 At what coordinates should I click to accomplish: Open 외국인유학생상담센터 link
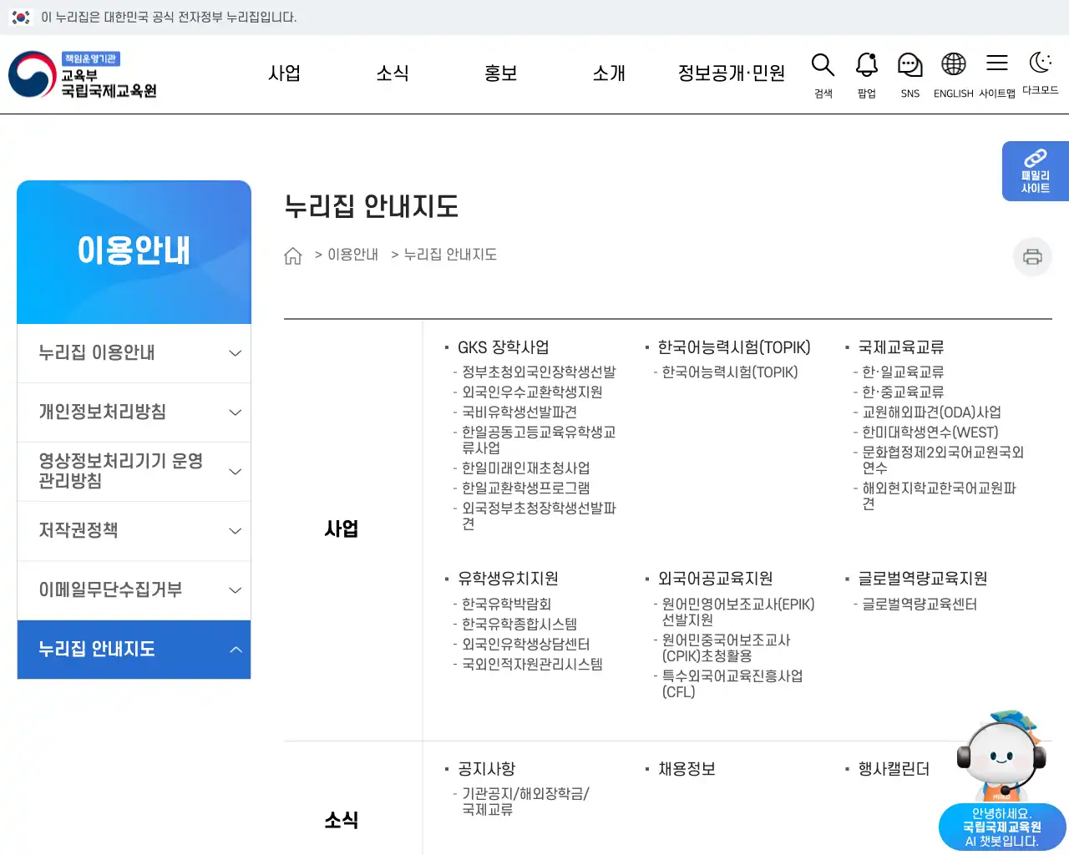click(526, 645)
